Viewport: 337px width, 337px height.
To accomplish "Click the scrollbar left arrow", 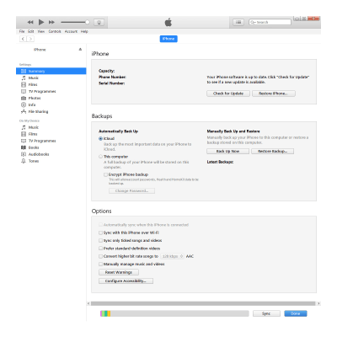I will (x=88, y=303).
